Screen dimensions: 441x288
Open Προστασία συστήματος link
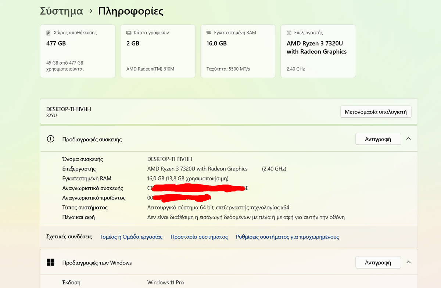(x=199, y=237)
